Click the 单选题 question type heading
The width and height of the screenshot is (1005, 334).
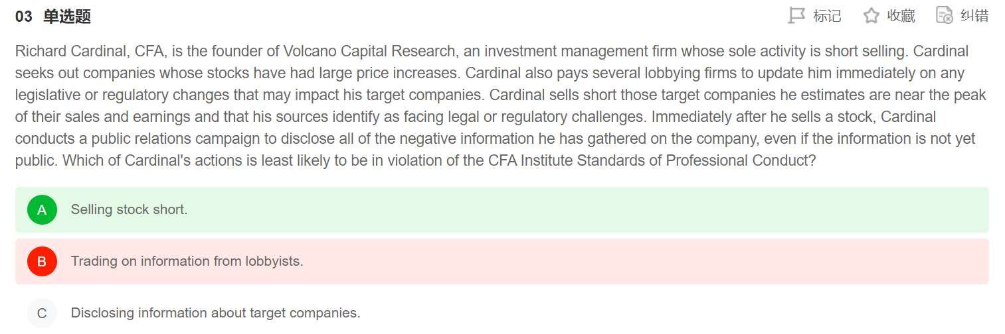coord(67,17)
